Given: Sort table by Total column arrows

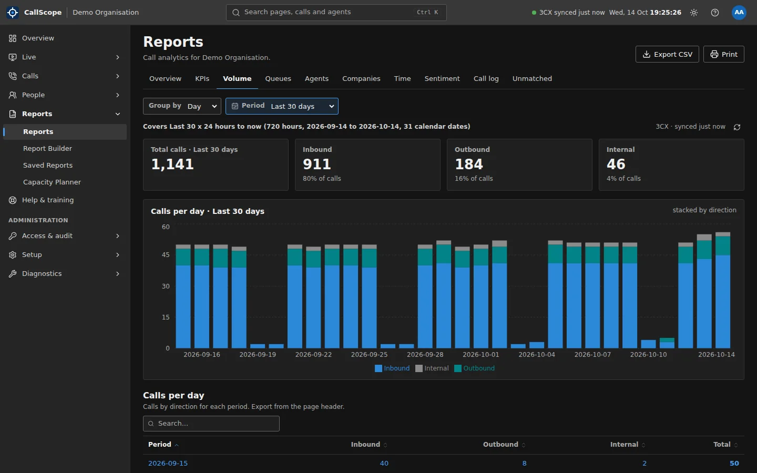Looking at the screenshot, I should click(736, 445).
